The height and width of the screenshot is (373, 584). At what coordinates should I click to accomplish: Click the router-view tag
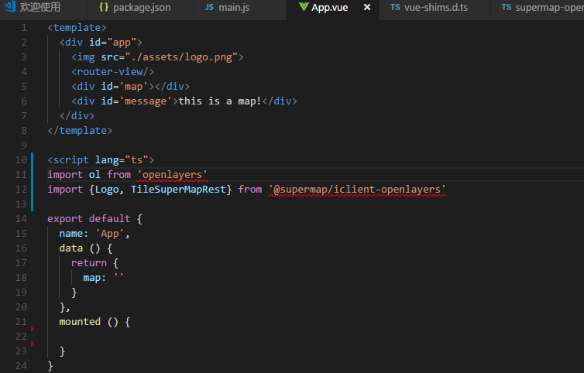[x=112, y=72]
